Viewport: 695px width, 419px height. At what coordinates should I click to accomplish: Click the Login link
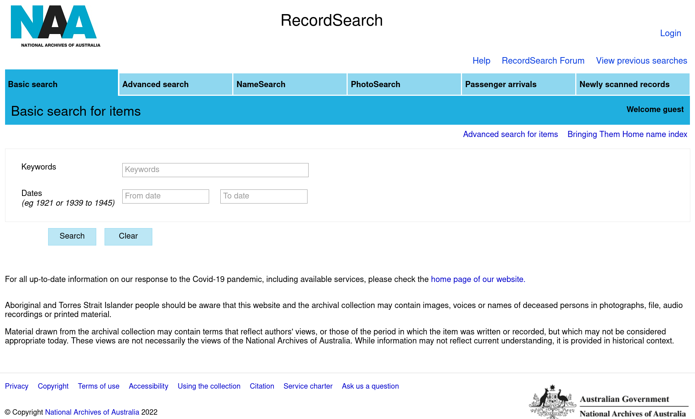tap(670, 33)
